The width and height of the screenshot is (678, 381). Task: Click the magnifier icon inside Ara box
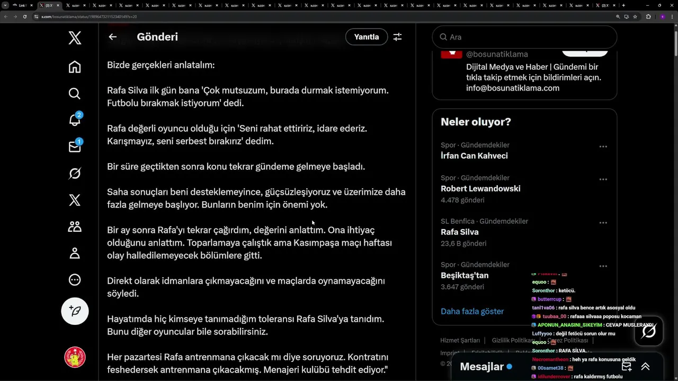tap(443, 37)
